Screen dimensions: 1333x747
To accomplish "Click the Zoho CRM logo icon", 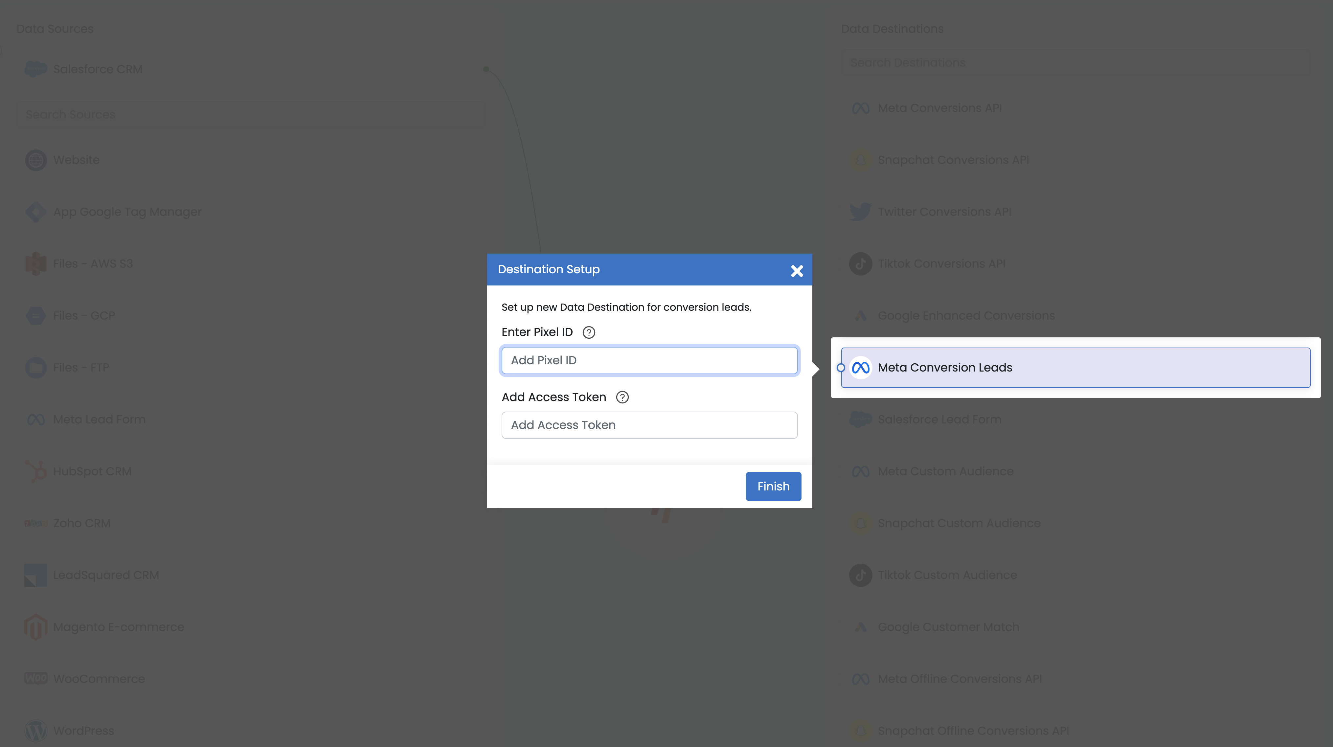I will coord(36,524).
